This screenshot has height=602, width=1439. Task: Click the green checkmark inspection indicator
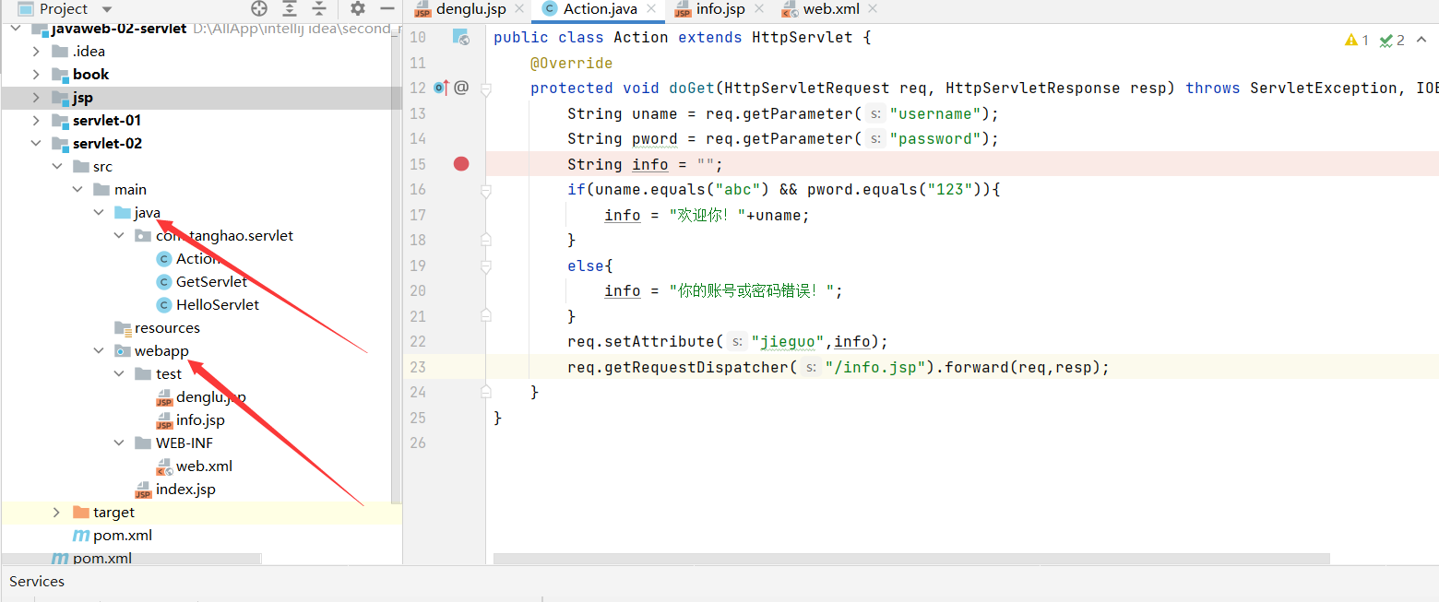pos(1387,40)
